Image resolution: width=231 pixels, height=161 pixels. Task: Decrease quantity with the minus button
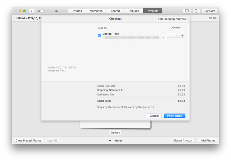[x=170, y=35]
